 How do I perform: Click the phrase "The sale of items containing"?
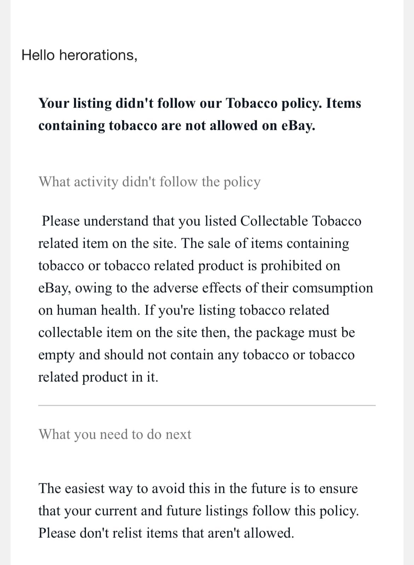tap(265, 243)
